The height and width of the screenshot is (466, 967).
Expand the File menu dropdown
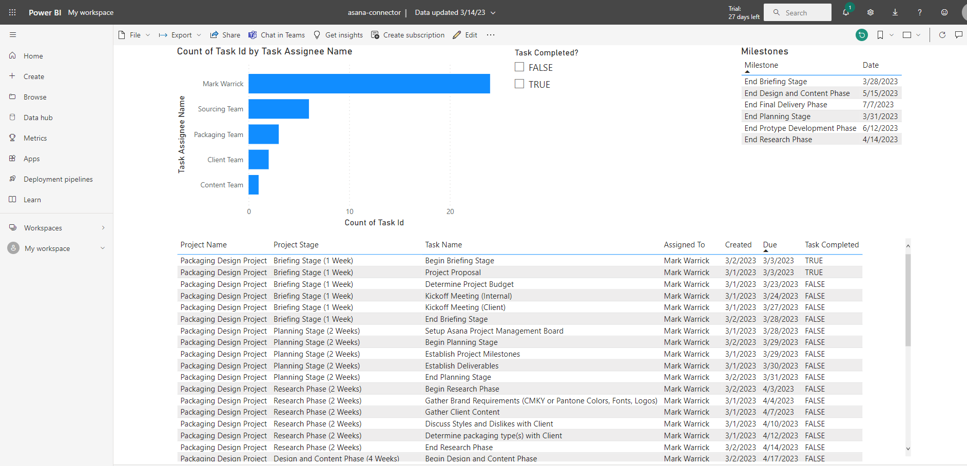click(134, 35)
